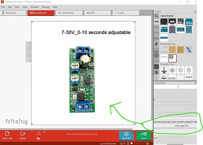Screen dimensions: 203x145
Task: Click the Flip button
Action: (38, 135)
